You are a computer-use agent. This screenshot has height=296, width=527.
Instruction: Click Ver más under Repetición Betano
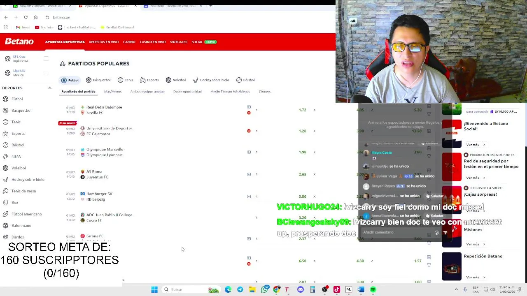[475, 277]
